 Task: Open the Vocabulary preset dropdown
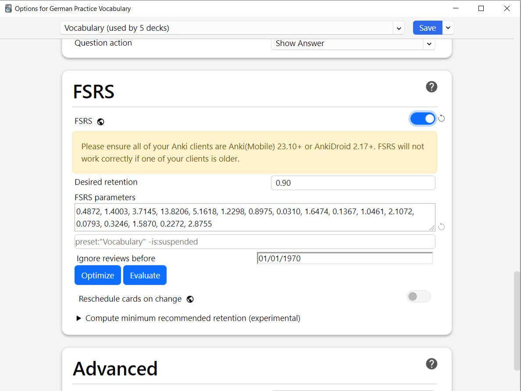232,28
